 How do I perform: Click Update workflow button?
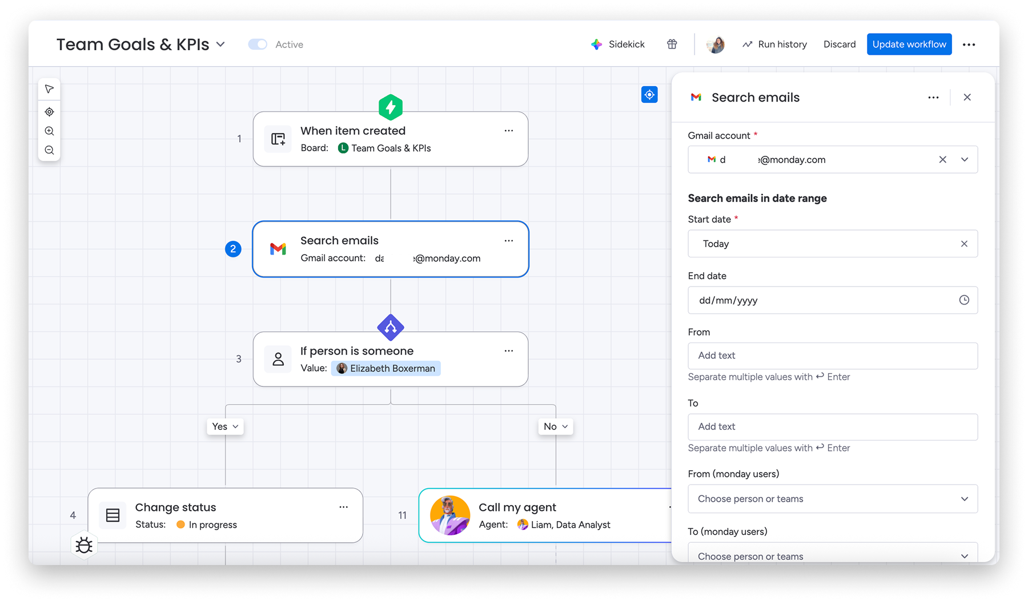pyautogui.click(x=909, y=45)
